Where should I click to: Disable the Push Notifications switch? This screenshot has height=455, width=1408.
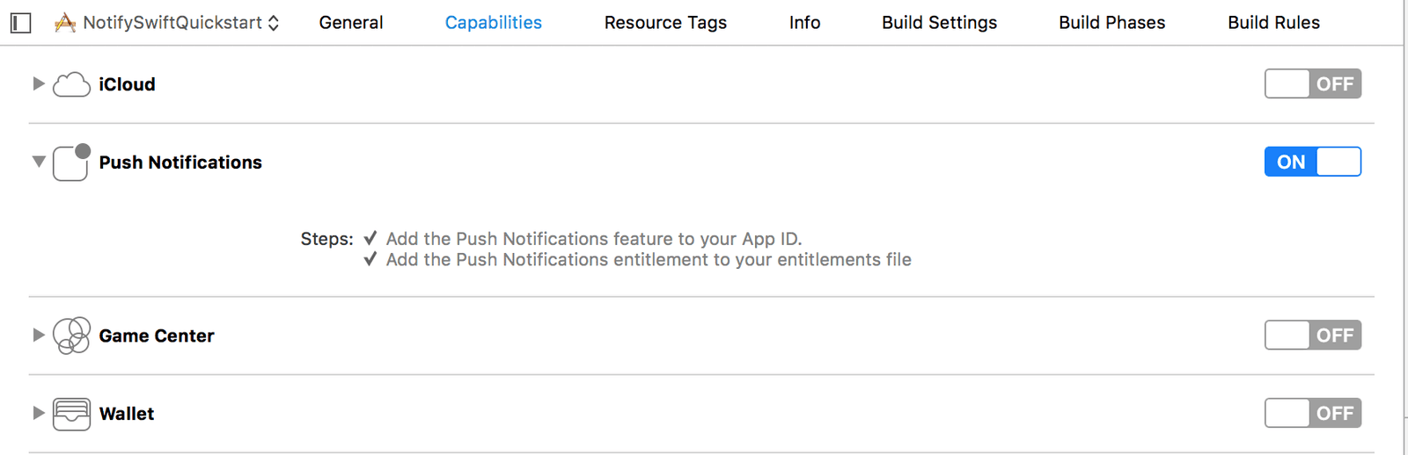[1312, 162]
